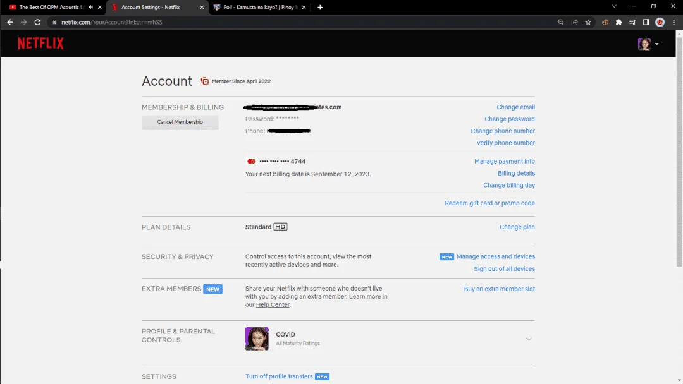The image size is (683, 384).
Task: Mute the YouTube tab audio icon
Action: pyautogui.click(x=90, y=7)
